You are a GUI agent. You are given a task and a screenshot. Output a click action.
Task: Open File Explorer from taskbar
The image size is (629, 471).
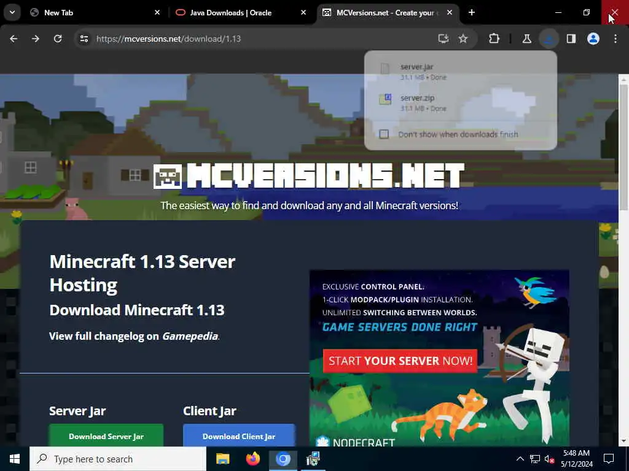tap(222, 459)
